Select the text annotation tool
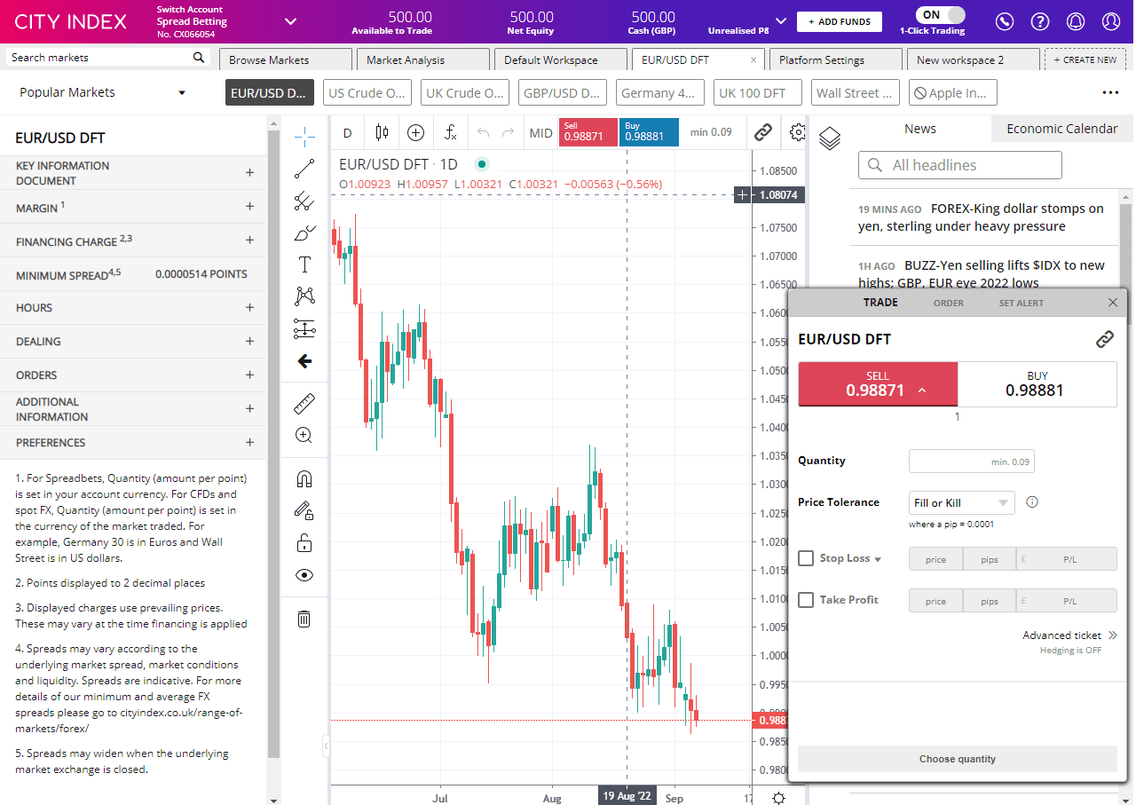Image resolution: width=1136 pixels, height=805 pixels. pos(304,264)
